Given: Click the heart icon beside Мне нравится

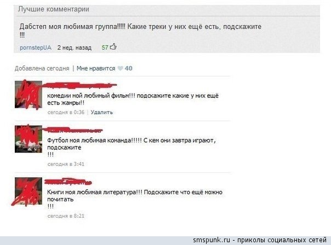Looking at the screenshot, I should point(120,68).
